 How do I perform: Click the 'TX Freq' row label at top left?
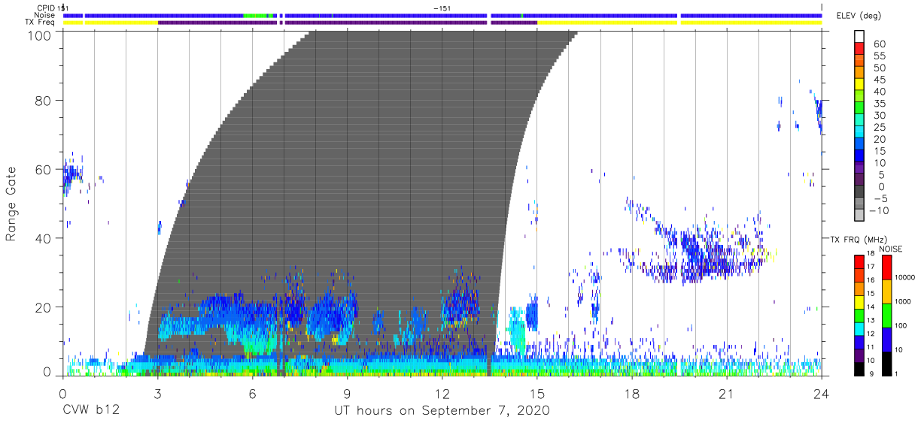point(40,23)
